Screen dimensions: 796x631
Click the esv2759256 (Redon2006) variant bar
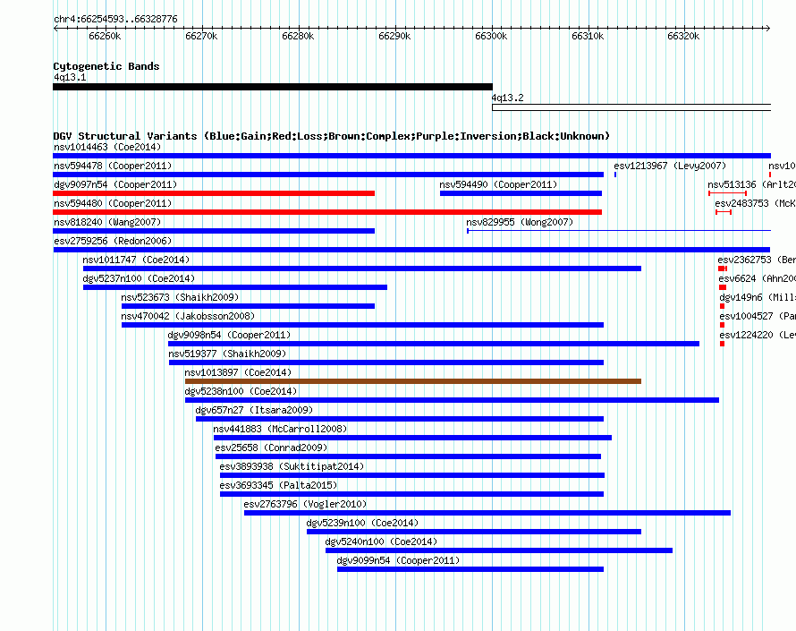click(x=411, y=250)
